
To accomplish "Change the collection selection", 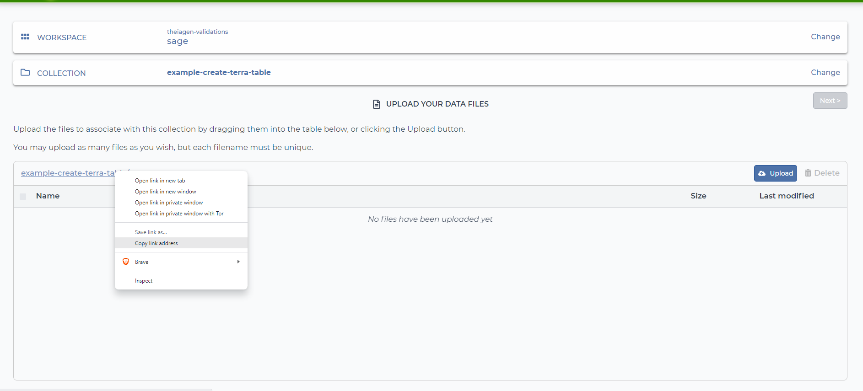I will click(x=825, y=72).
